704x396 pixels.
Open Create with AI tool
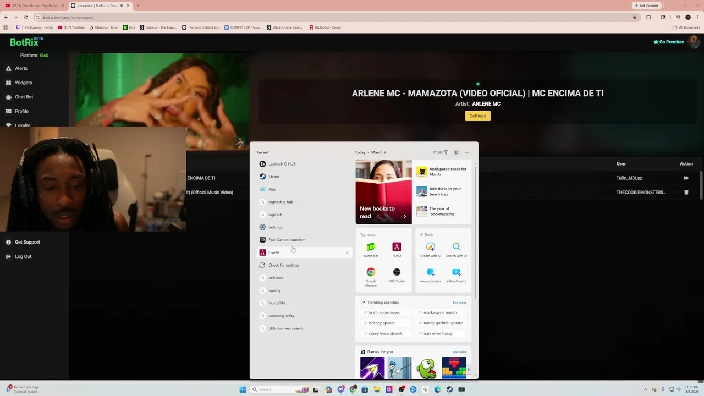[431, 250]
